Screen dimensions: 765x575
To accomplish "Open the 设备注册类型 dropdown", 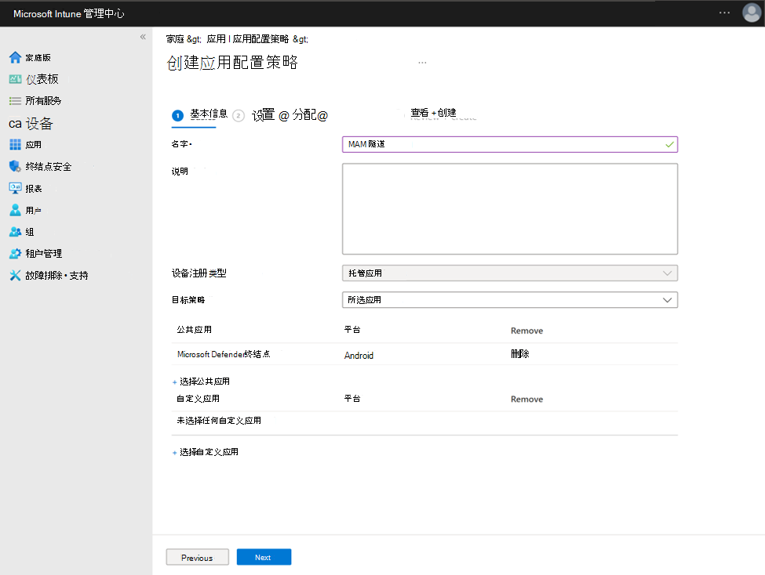I will (x=510, y=273).
